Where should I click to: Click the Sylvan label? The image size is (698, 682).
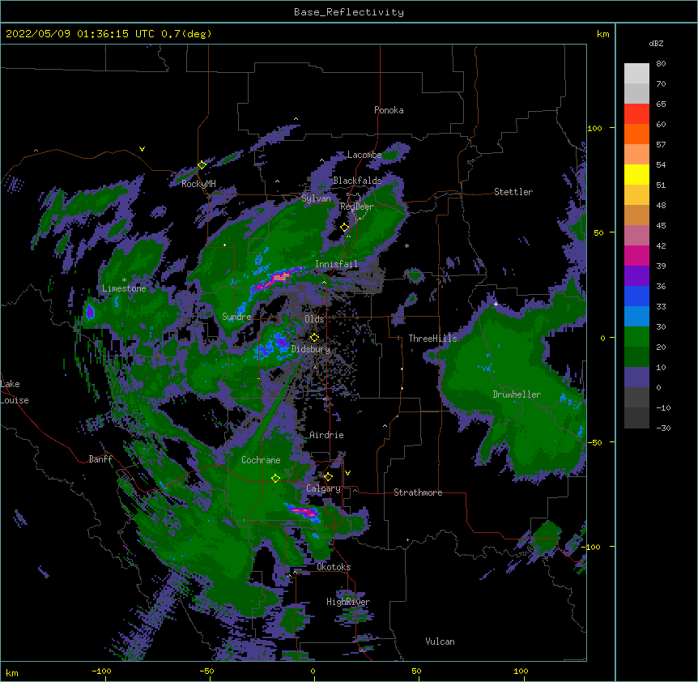tap(316, 198)
